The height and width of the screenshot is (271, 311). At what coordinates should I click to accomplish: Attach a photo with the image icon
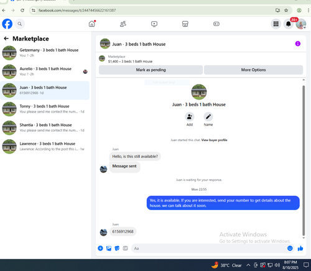click(x=109, y=248)
